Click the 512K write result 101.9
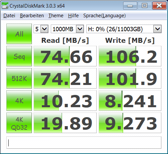Image resolution: width=168 pixels, height=154 pixels. [x=130, y=78]
